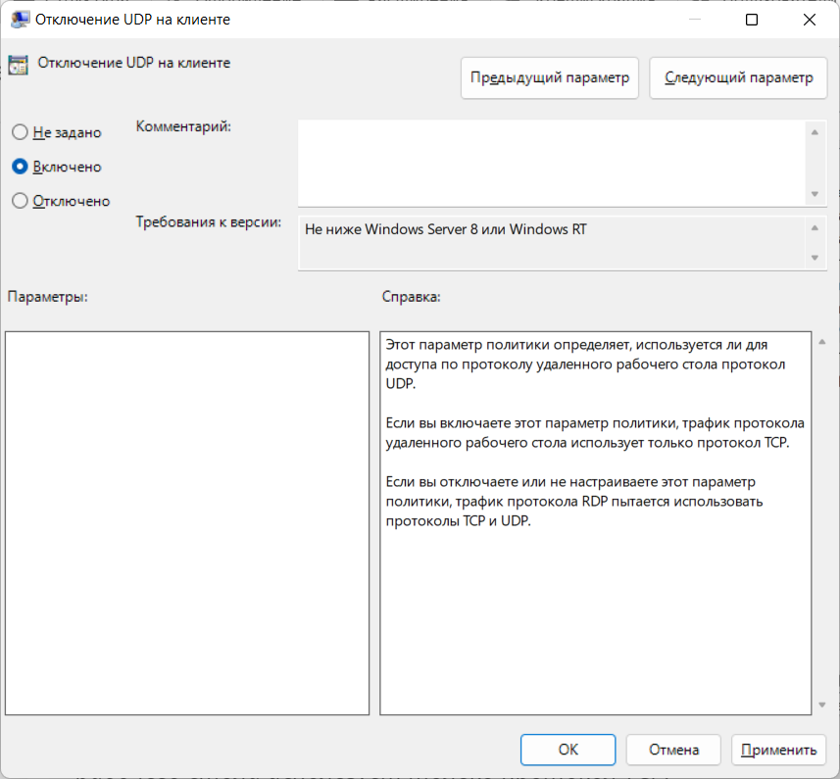The image size is (840, 779).
Task: Click the policy setting icon beside the heading
Action: coord(19,66)
